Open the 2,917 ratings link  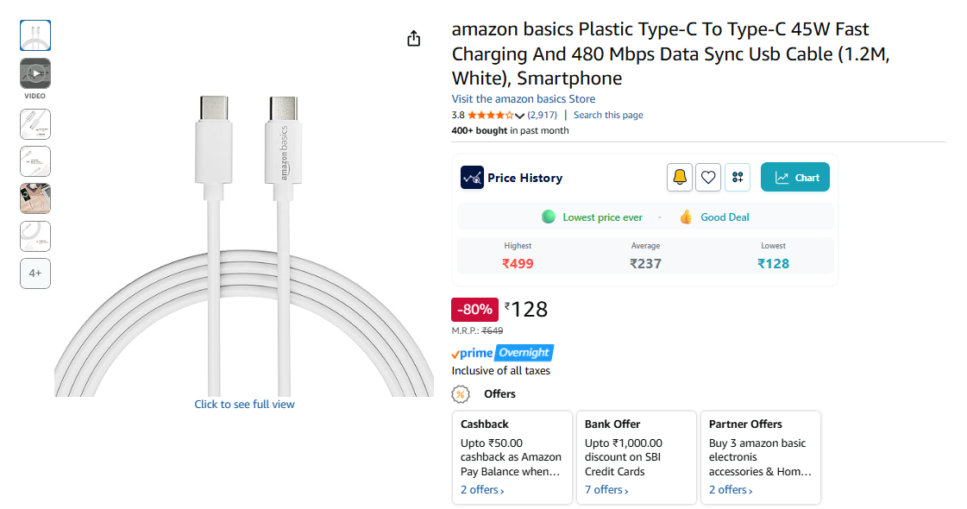point(543,116)
